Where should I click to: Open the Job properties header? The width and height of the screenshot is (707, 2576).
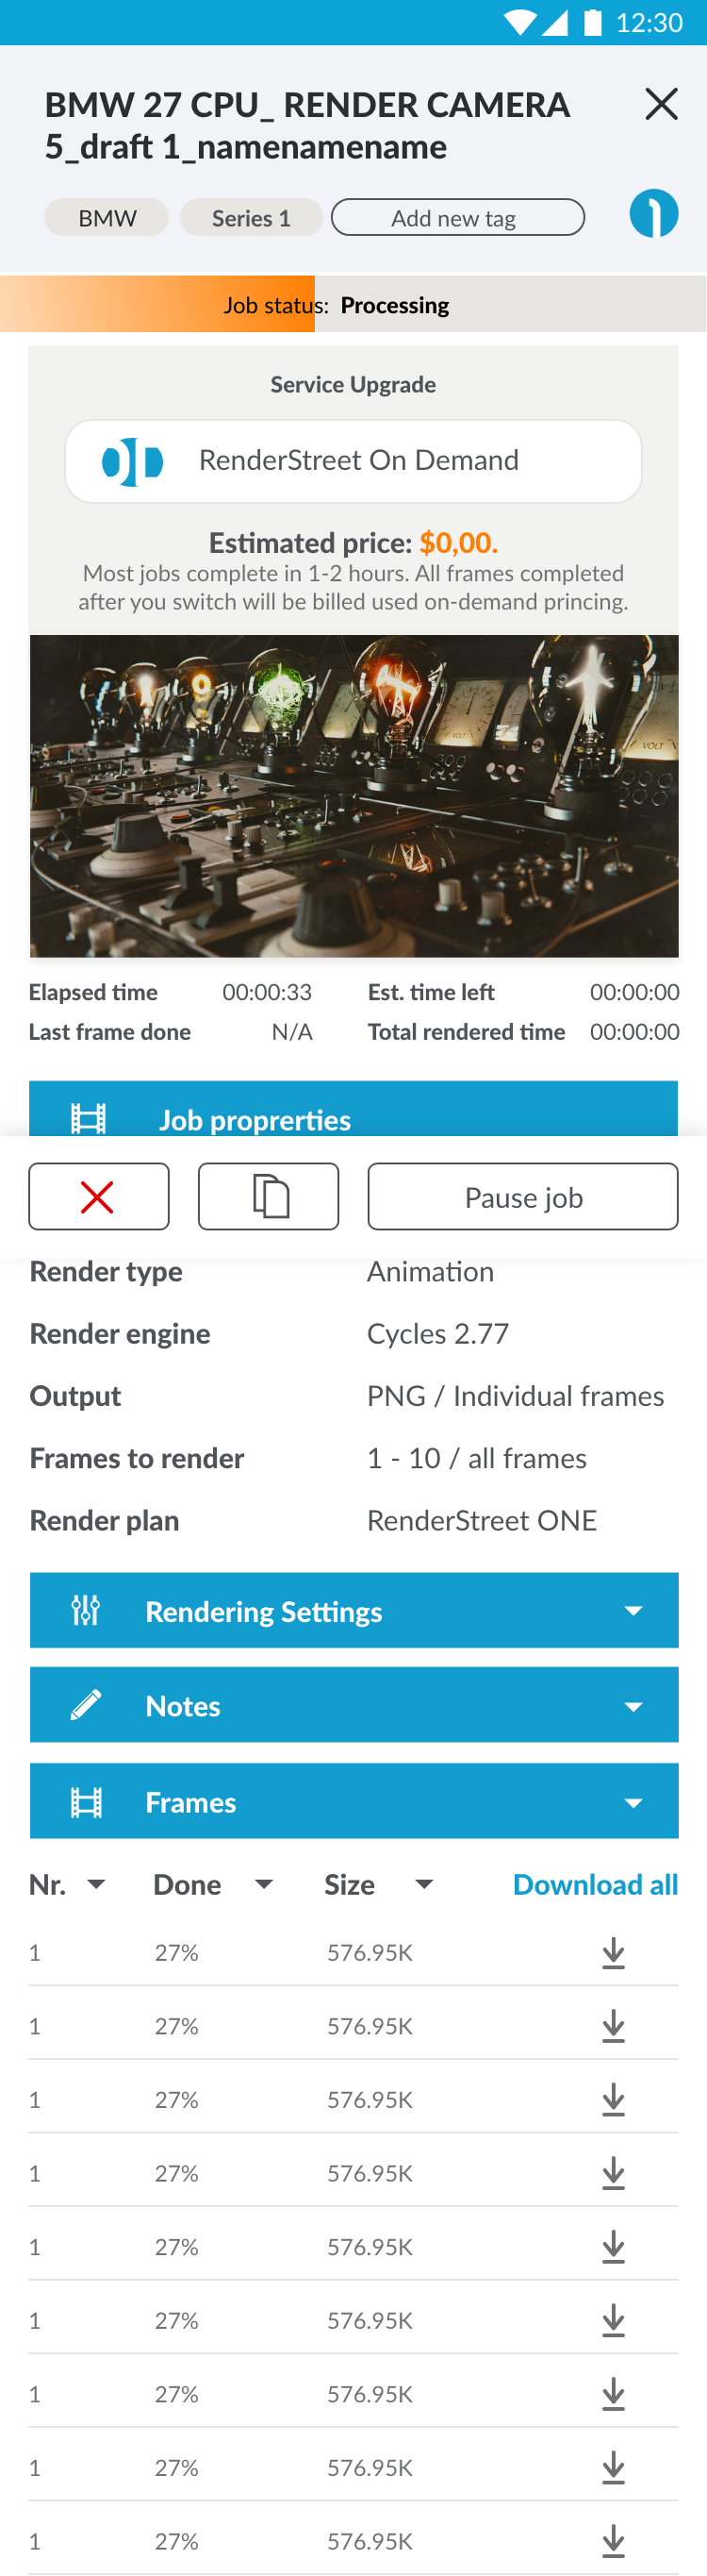coord(353,1109)
